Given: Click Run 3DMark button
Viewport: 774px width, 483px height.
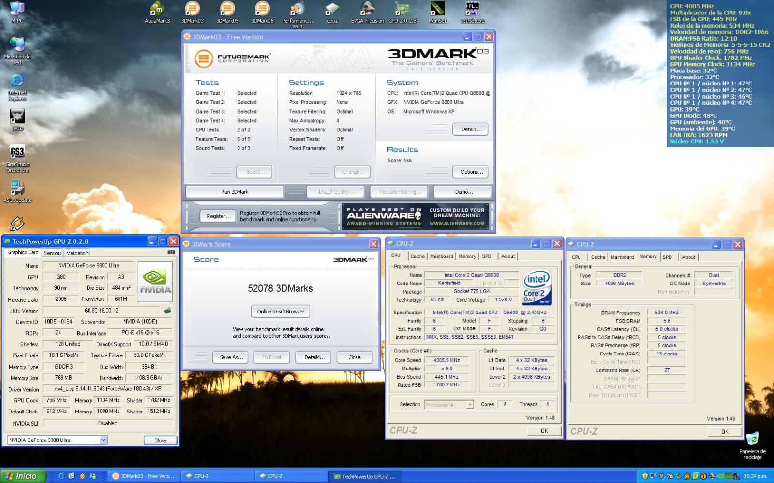Looking at the screenshot, I should [235, 192].
